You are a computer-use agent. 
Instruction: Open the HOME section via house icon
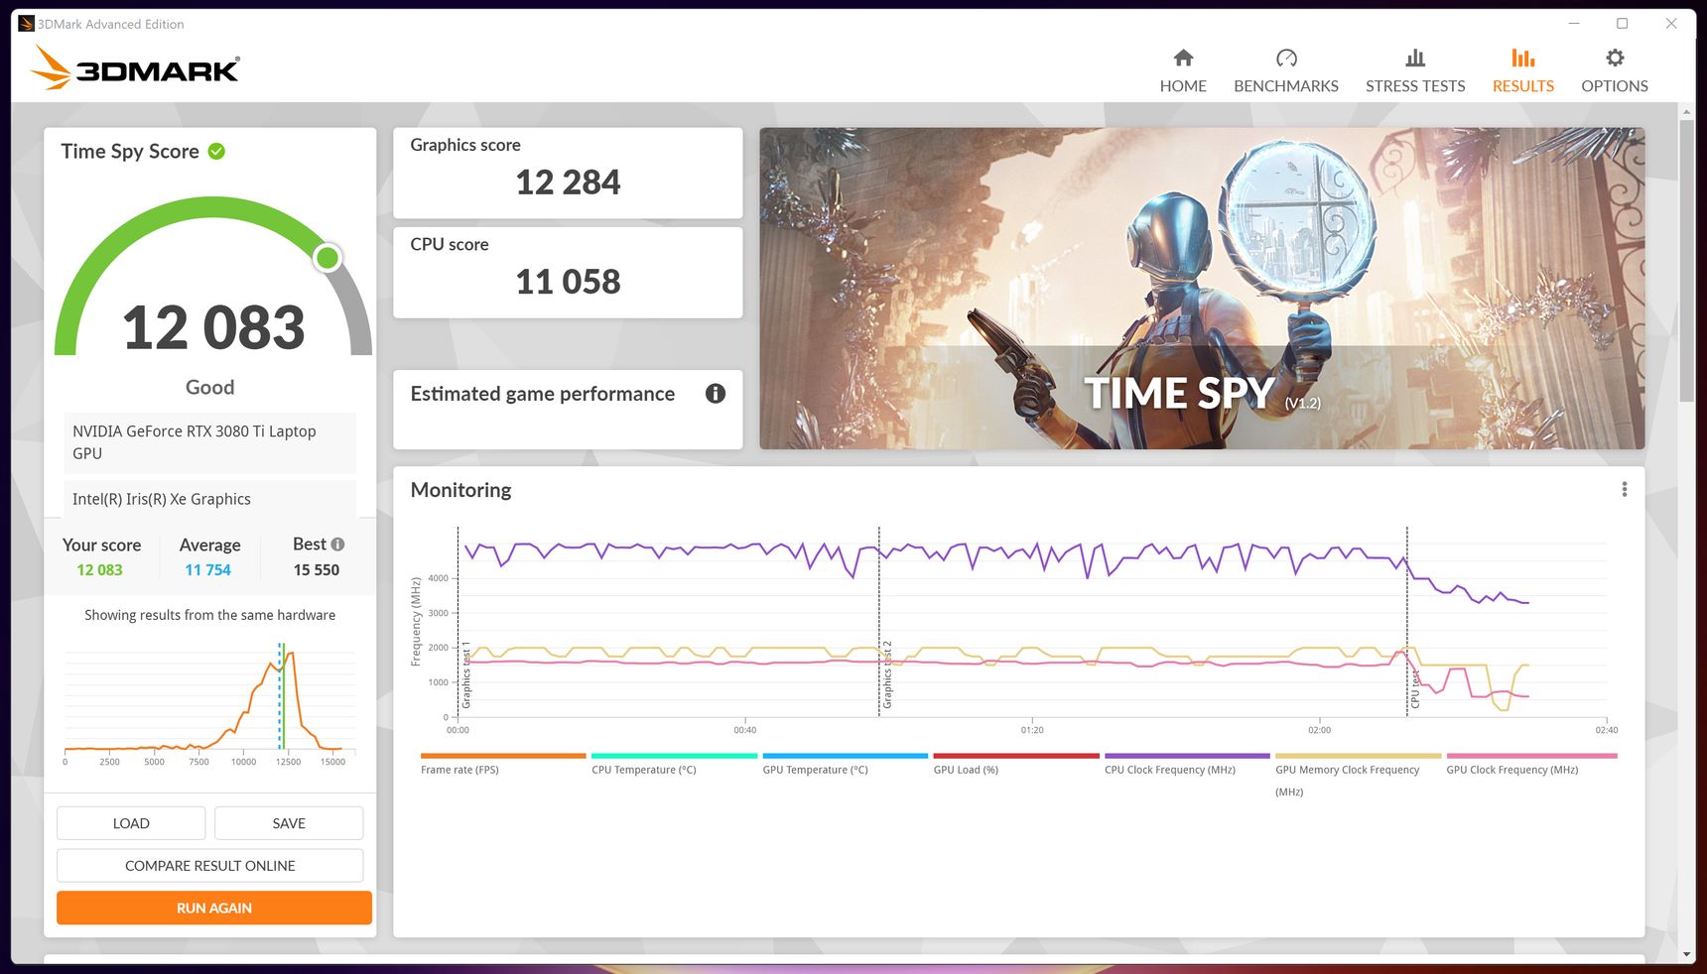coord(1183,58)
